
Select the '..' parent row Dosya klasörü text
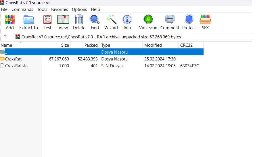(114, 52)
